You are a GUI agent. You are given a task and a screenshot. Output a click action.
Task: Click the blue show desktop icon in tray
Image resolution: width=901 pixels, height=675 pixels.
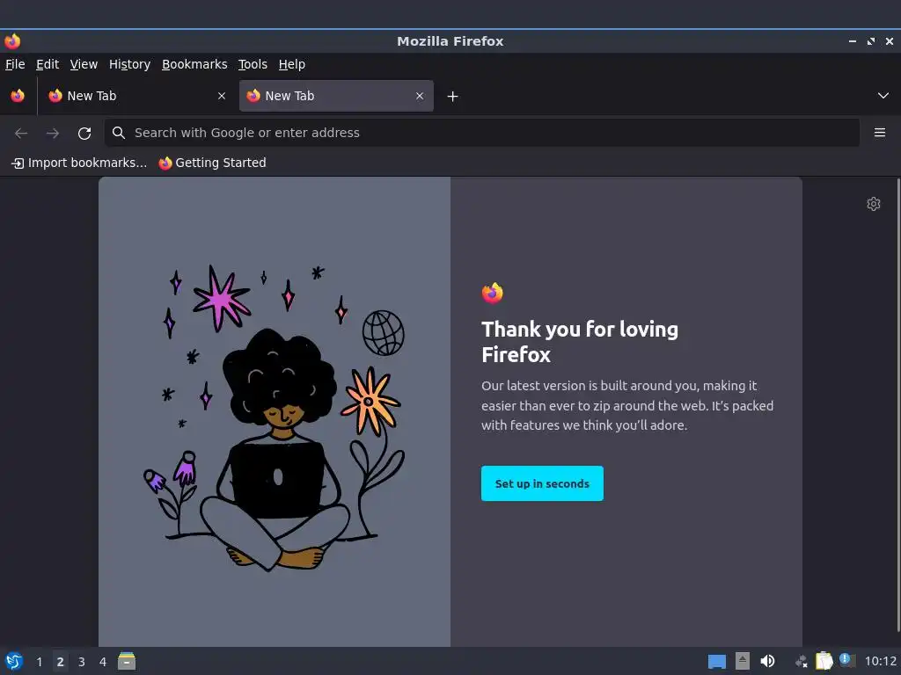(x=716, y=662)
